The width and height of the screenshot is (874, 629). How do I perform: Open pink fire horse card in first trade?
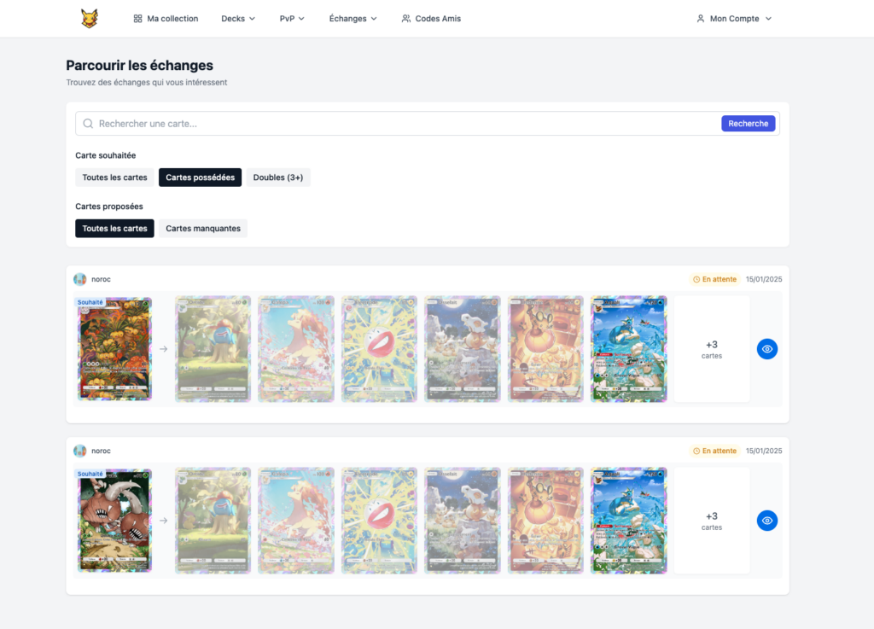pyautogui.click(x=296, y=349)
